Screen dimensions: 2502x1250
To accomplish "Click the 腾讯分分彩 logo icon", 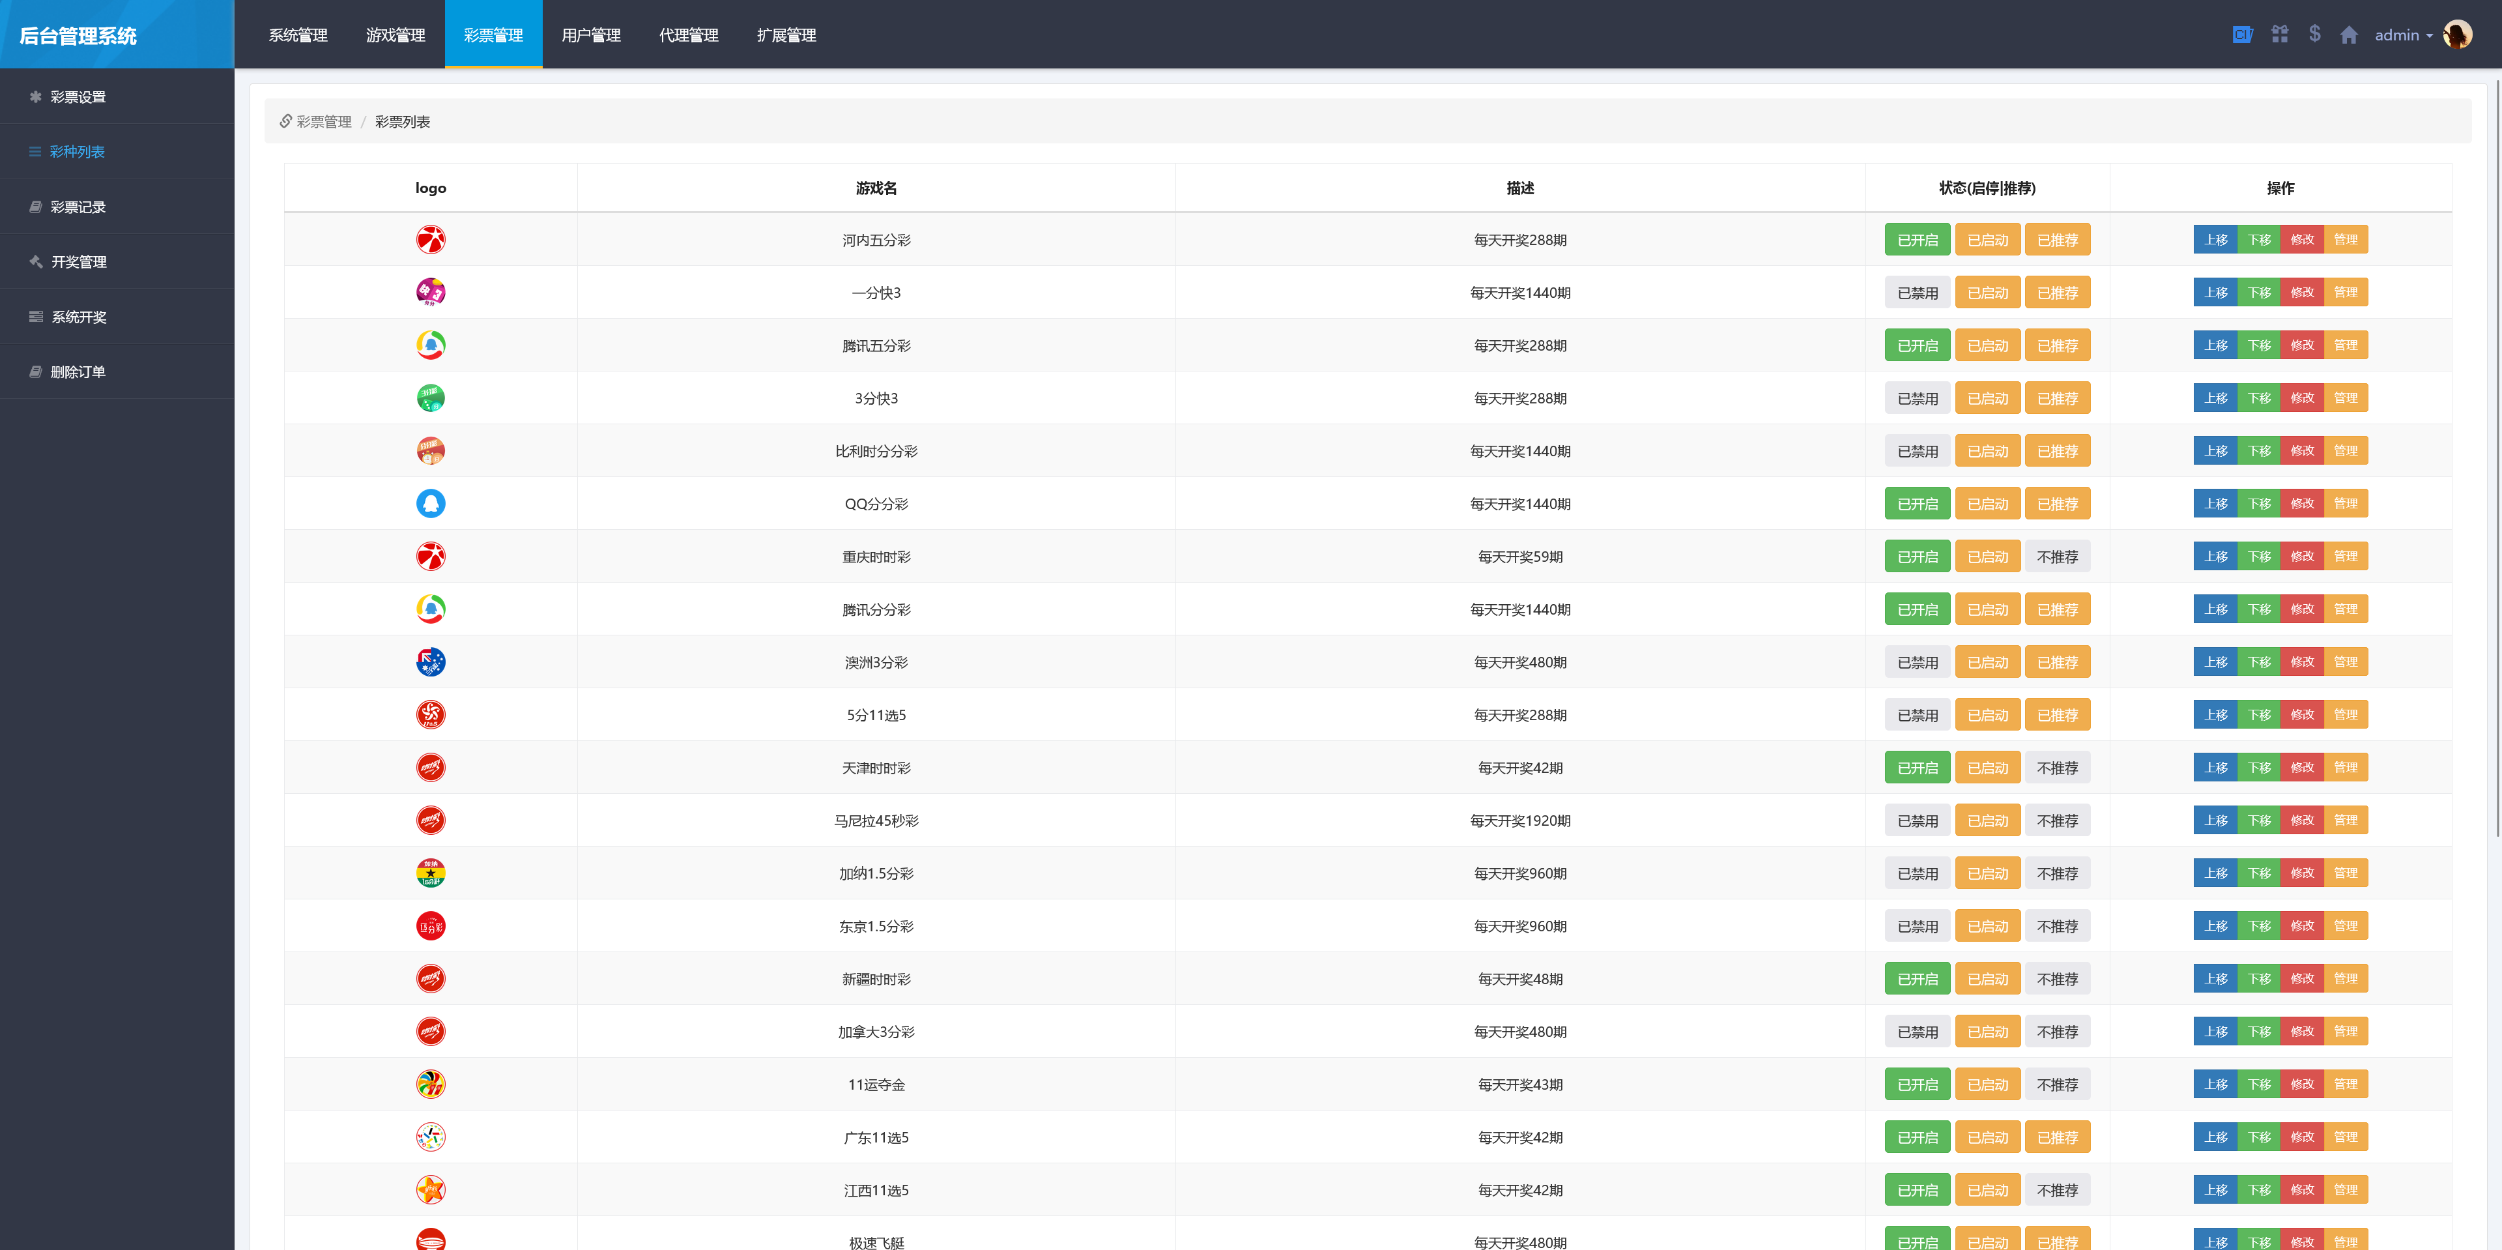I will point(430,609).
